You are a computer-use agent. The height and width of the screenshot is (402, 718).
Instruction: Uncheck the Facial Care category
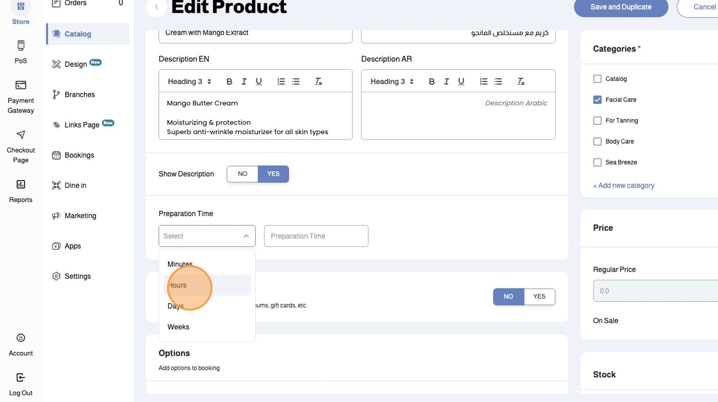(x=597, y=100)
